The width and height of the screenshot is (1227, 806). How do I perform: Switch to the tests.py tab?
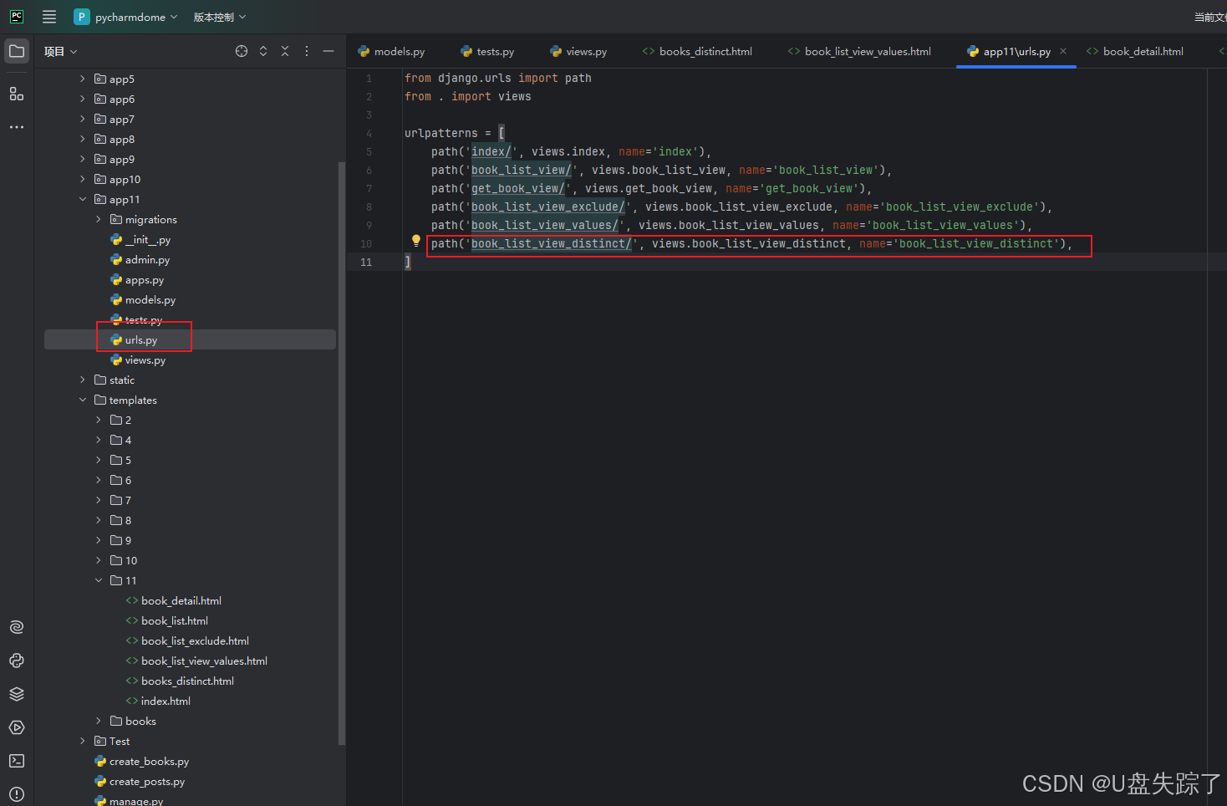pos(487,51)
